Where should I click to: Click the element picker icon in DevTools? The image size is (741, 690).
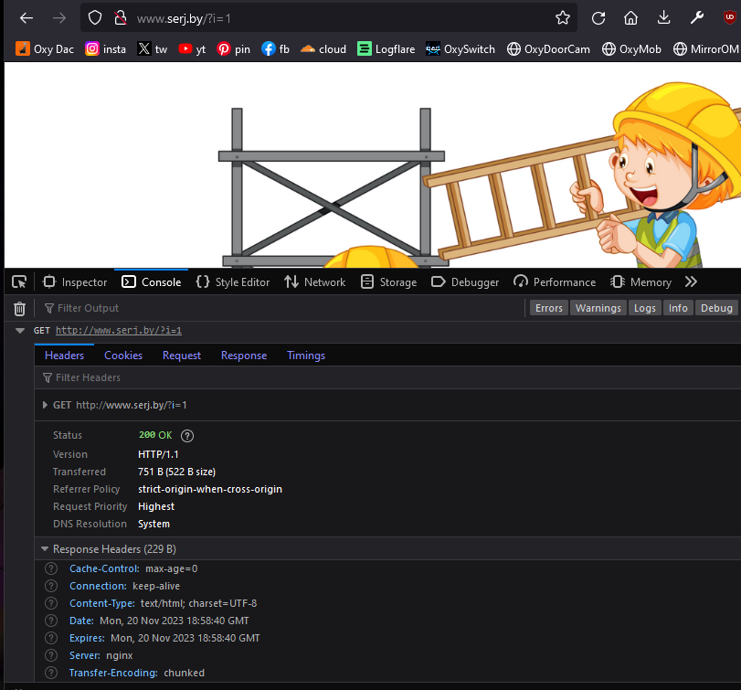[x=19, y=282]
